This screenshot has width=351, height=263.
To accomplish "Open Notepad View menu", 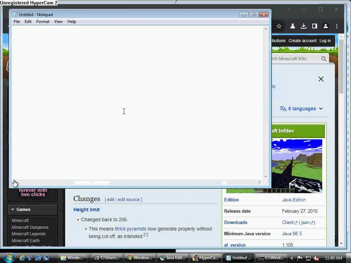I will tap(58, 22).
